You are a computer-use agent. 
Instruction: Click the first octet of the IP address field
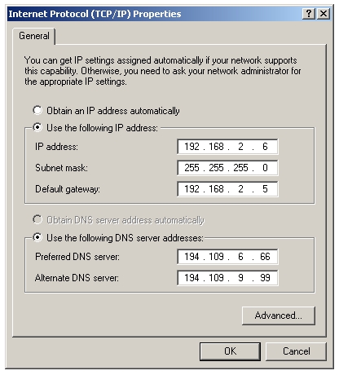point(192,147)
